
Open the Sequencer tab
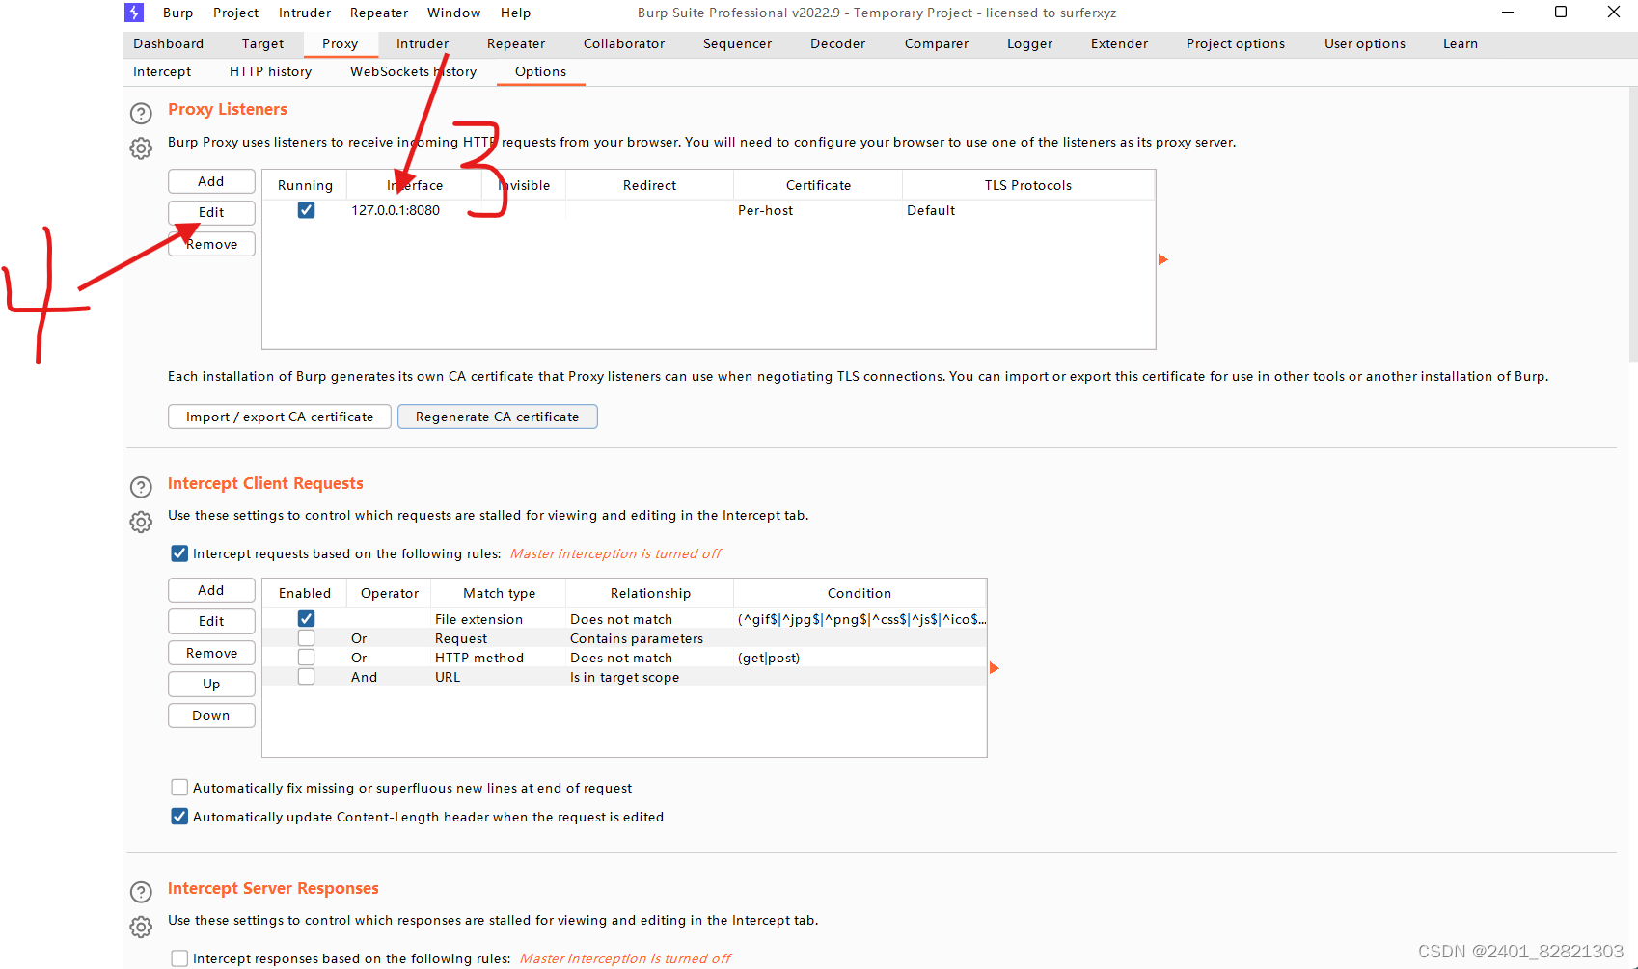(737, 43)
